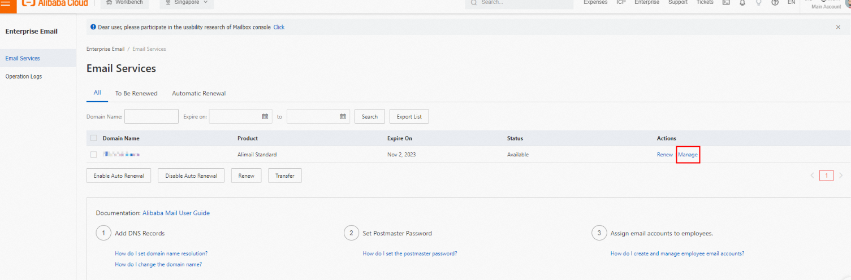
Task: Tick the select-all domains checkbox
Action: pyautogui.click(x=94, y=138)
